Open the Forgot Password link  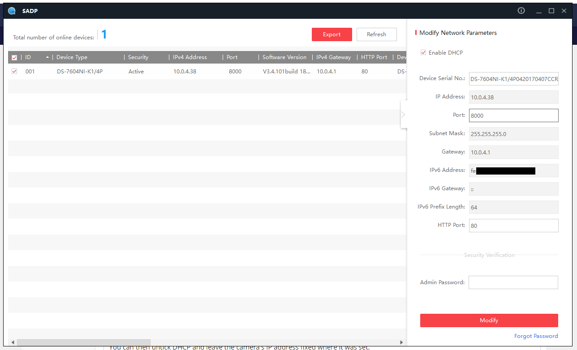[536, 336]
